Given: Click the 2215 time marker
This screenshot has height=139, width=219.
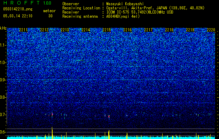Looking at the screenshot, I should click(107, 30).
